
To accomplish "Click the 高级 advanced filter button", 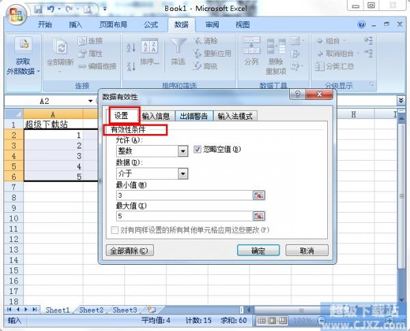I will 206,66.
